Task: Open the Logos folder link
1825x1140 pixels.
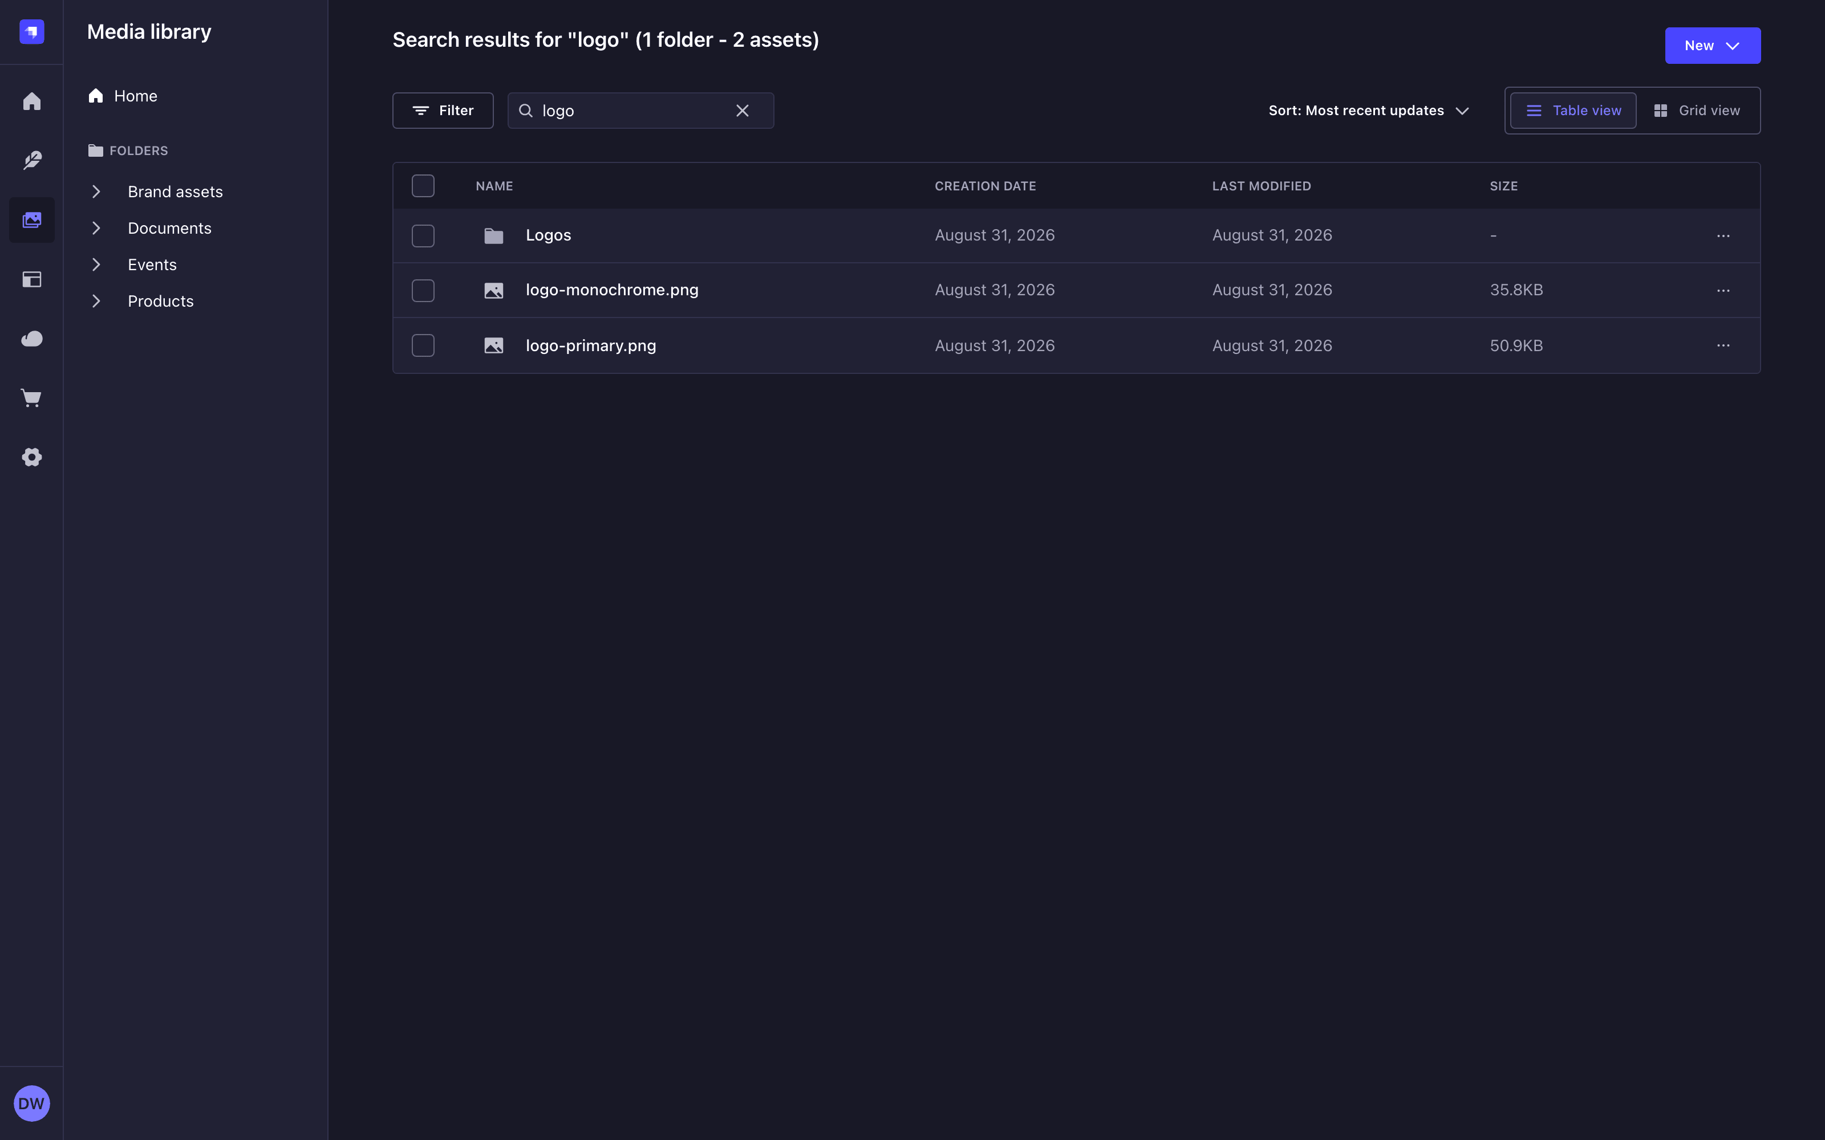Action: point(548,235)
